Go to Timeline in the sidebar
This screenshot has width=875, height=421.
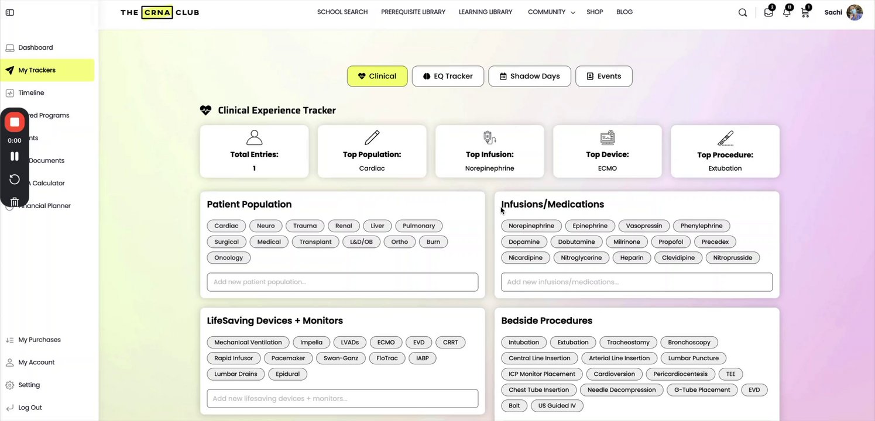31,92
